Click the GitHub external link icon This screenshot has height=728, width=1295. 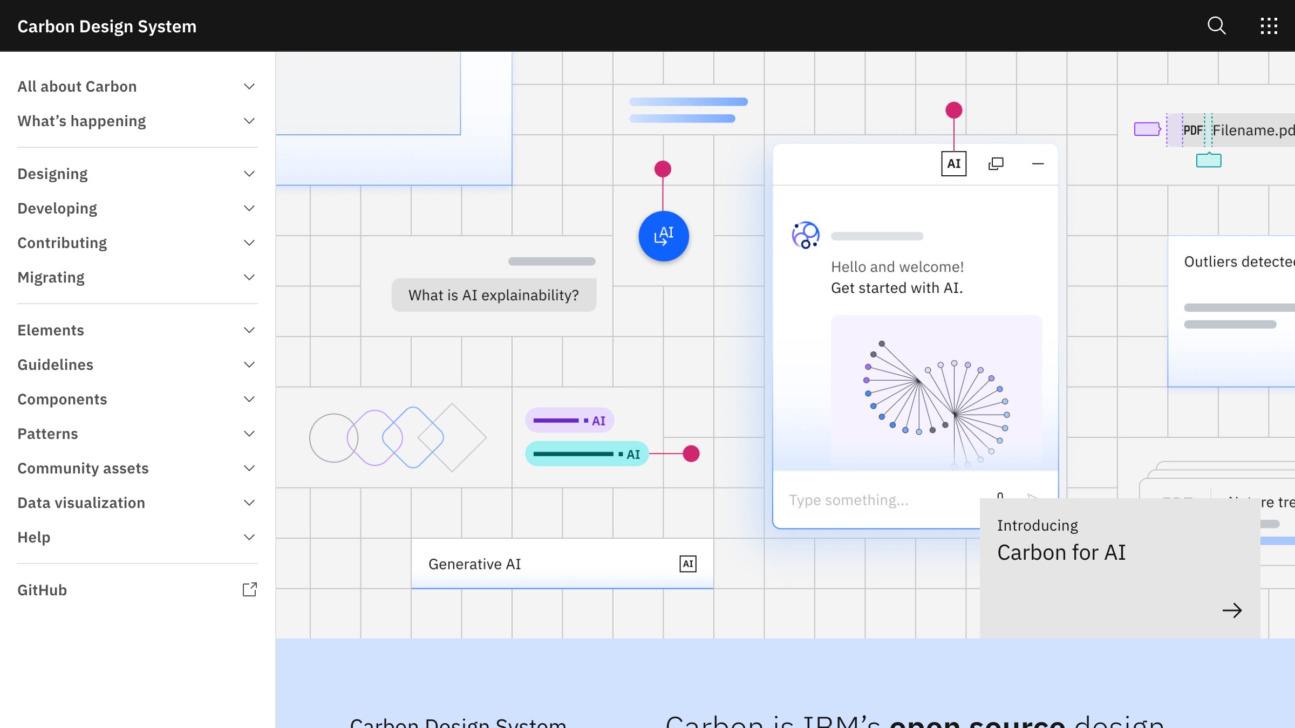(x=249, y=589)
